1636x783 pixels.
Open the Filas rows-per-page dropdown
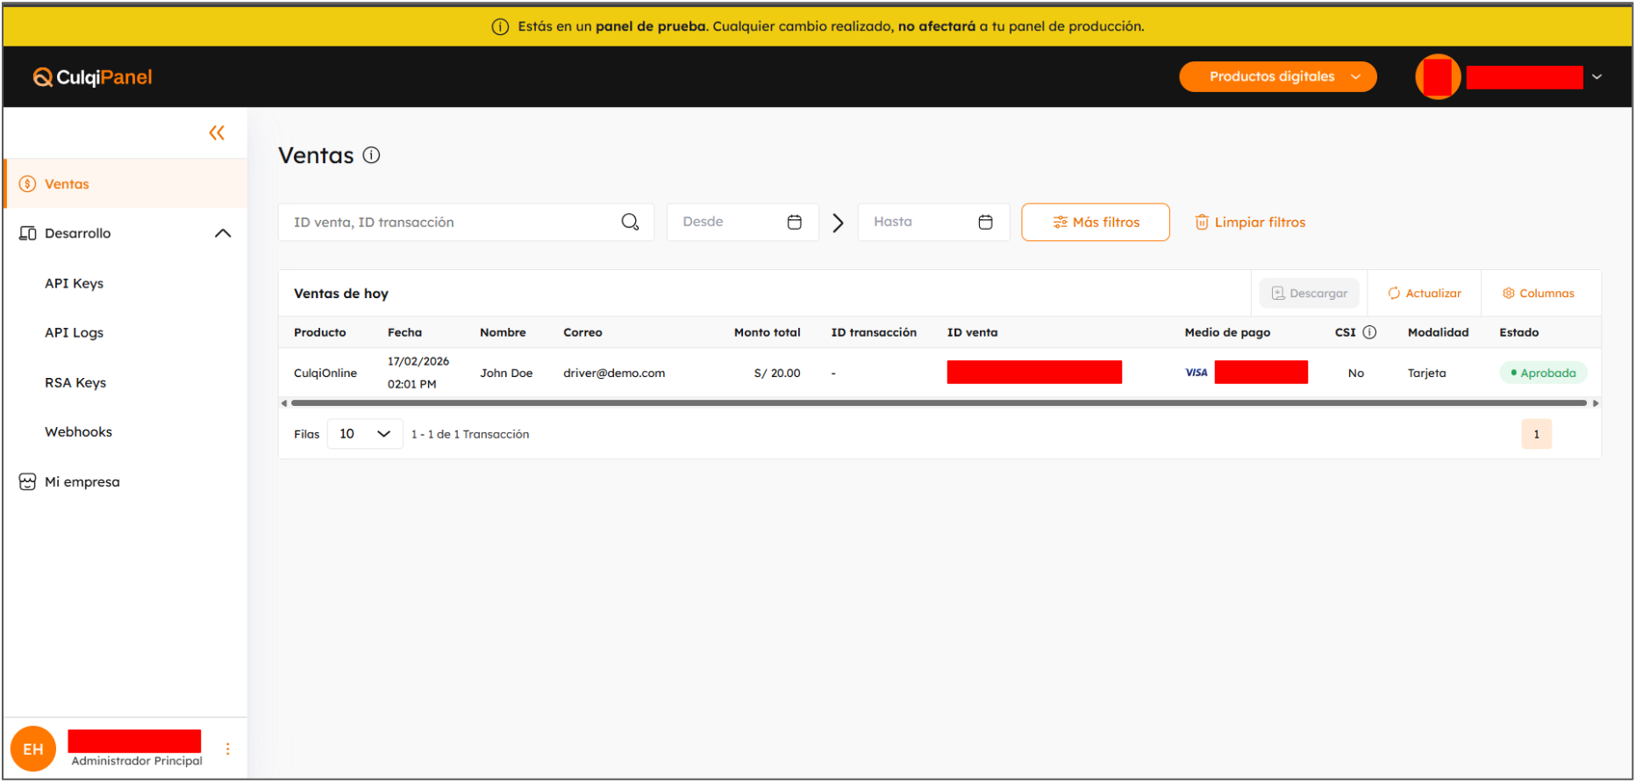[x=365, y=434]
